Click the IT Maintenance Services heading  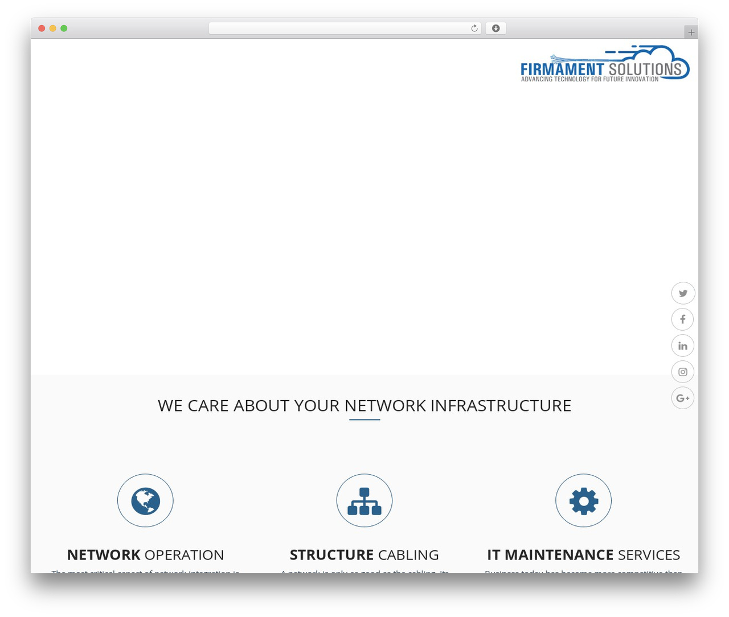click(x=584, y=555)
